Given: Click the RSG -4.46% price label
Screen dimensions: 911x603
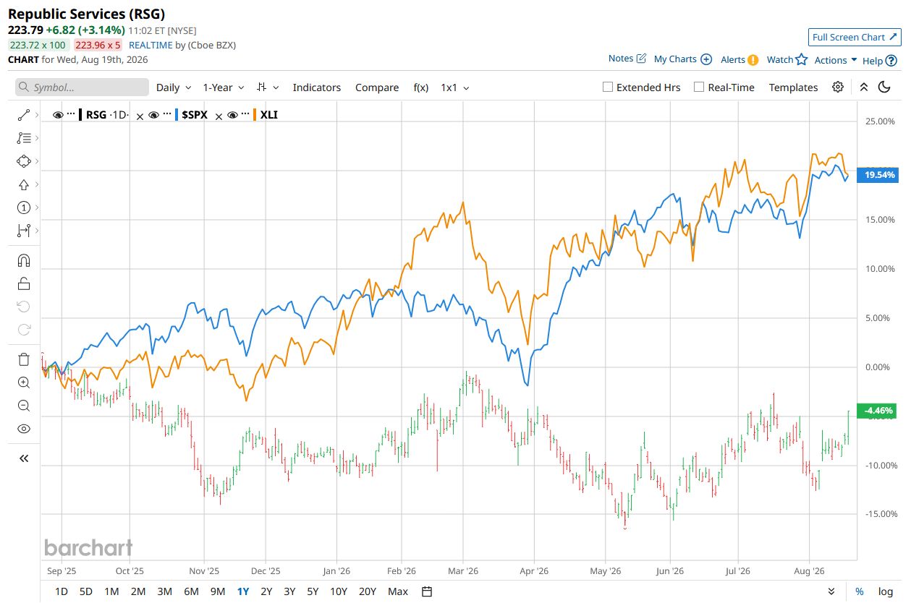Looking at the screenshot, I should tap(877, 410).
